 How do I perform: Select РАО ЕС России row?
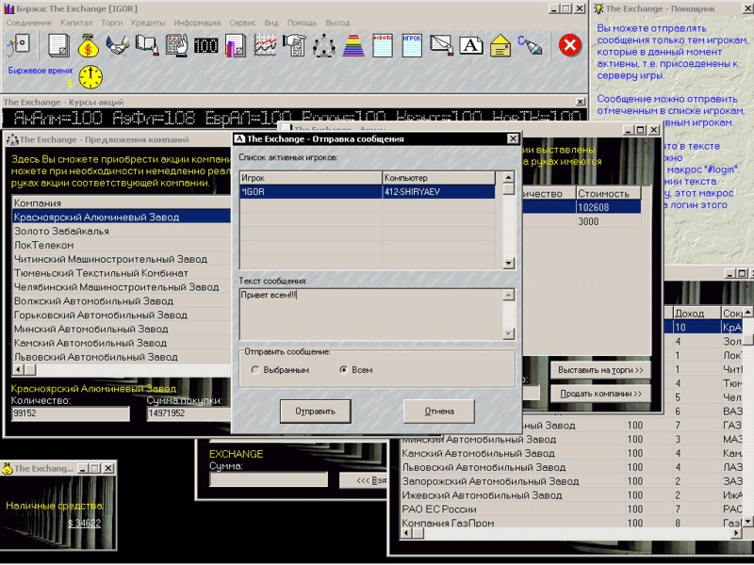coord(512,509)
